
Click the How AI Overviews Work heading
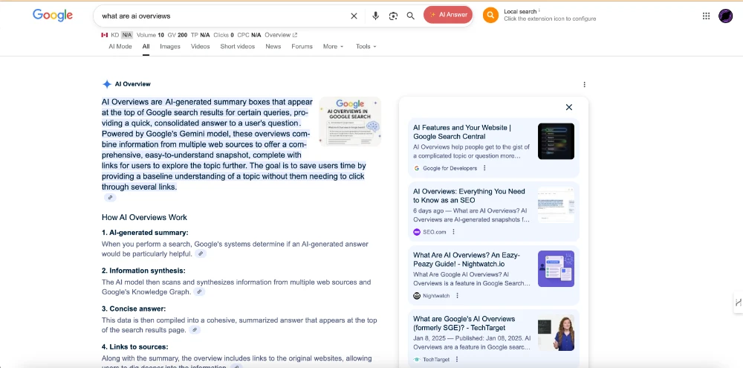point(145,217)
